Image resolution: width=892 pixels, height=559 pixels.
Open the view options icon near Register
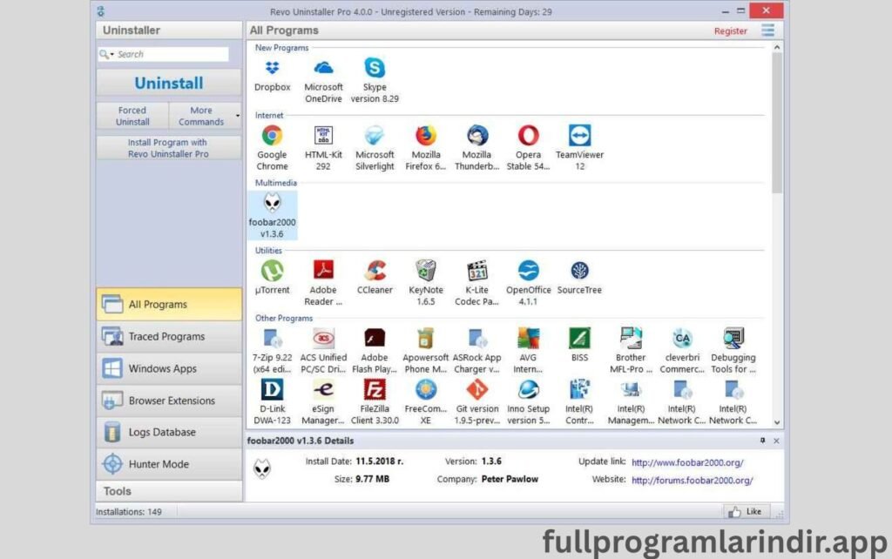[x=767, y=30]
